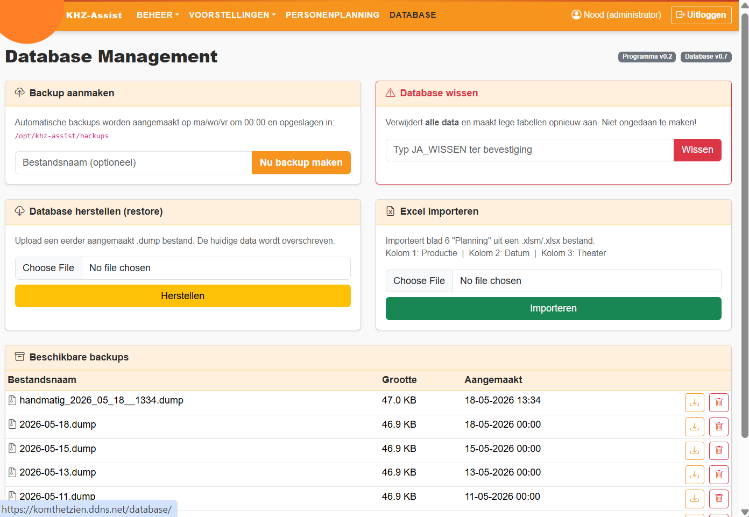
Task: Delete the 2026-05-15.dump backup
Action: [x=719, y=450]
